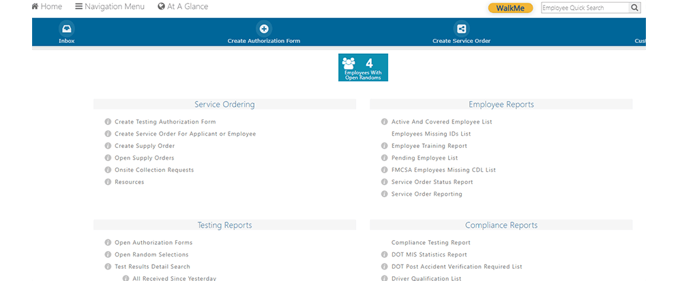The width and height of the screenshot is (678, 281).
Task: Click the search magnifier icon
Action: (x=634, y=8)
